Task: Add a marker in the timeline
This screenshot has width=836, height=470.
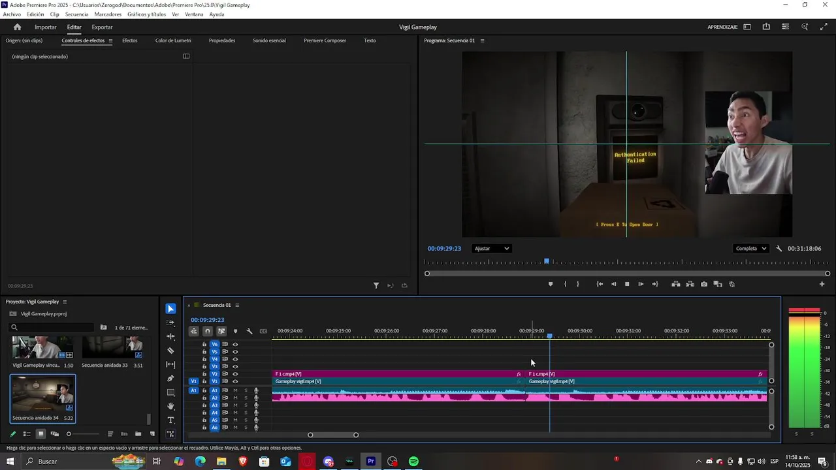Action: [235, 331]
